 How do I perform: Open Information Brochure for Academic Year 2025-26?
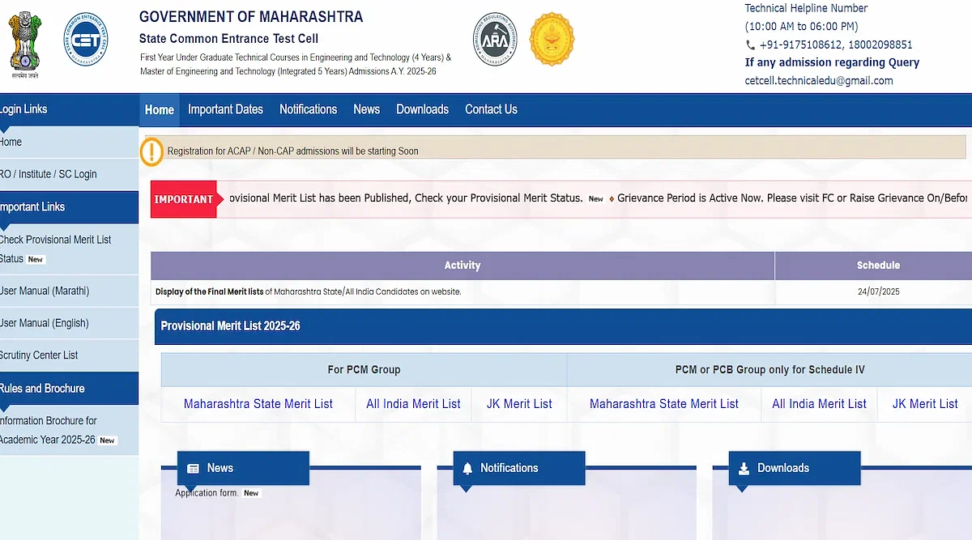[69, 430]
